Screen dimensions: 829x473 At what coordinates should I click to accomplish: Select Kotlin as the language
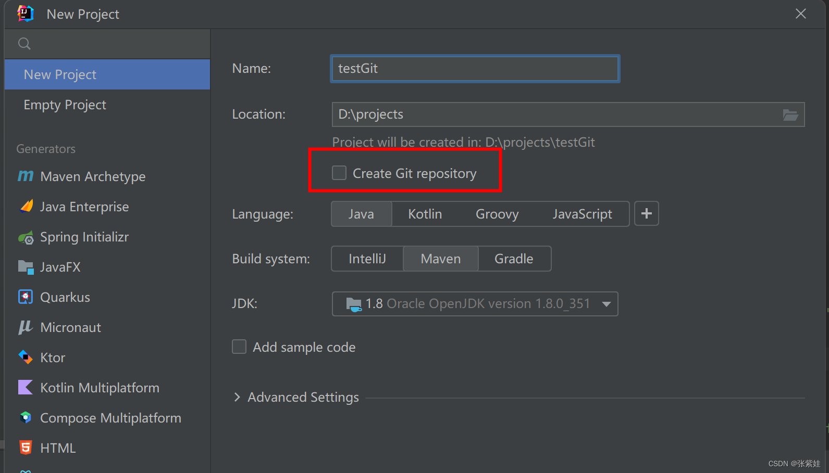[x=425, y=214]
